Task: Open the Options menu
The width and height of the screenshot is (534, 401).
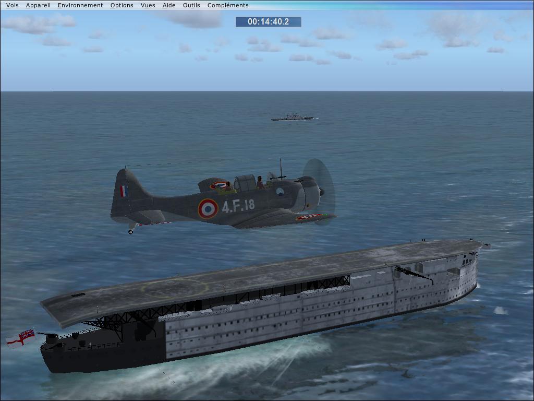Action: (x=122, y=5)
